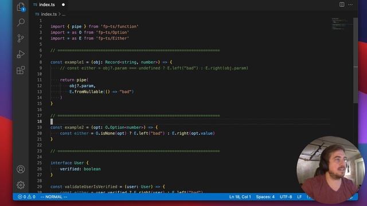Click obj?.param on line 12
367x206 pixels.
pyautogui.click(x=81, y=86)
